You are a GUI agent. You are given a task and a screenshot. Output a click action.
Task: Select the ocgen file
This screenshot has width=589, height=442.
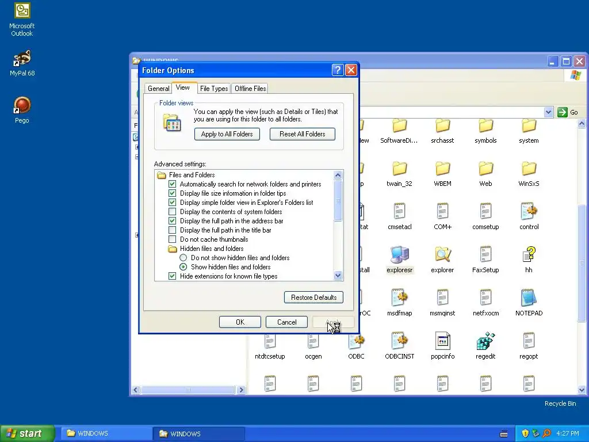click(313, 346)
